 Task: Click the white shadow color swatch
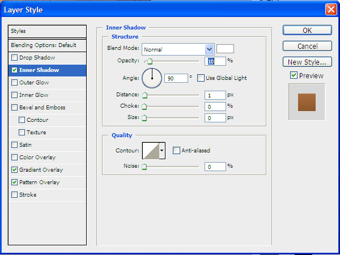coord(225,49)
